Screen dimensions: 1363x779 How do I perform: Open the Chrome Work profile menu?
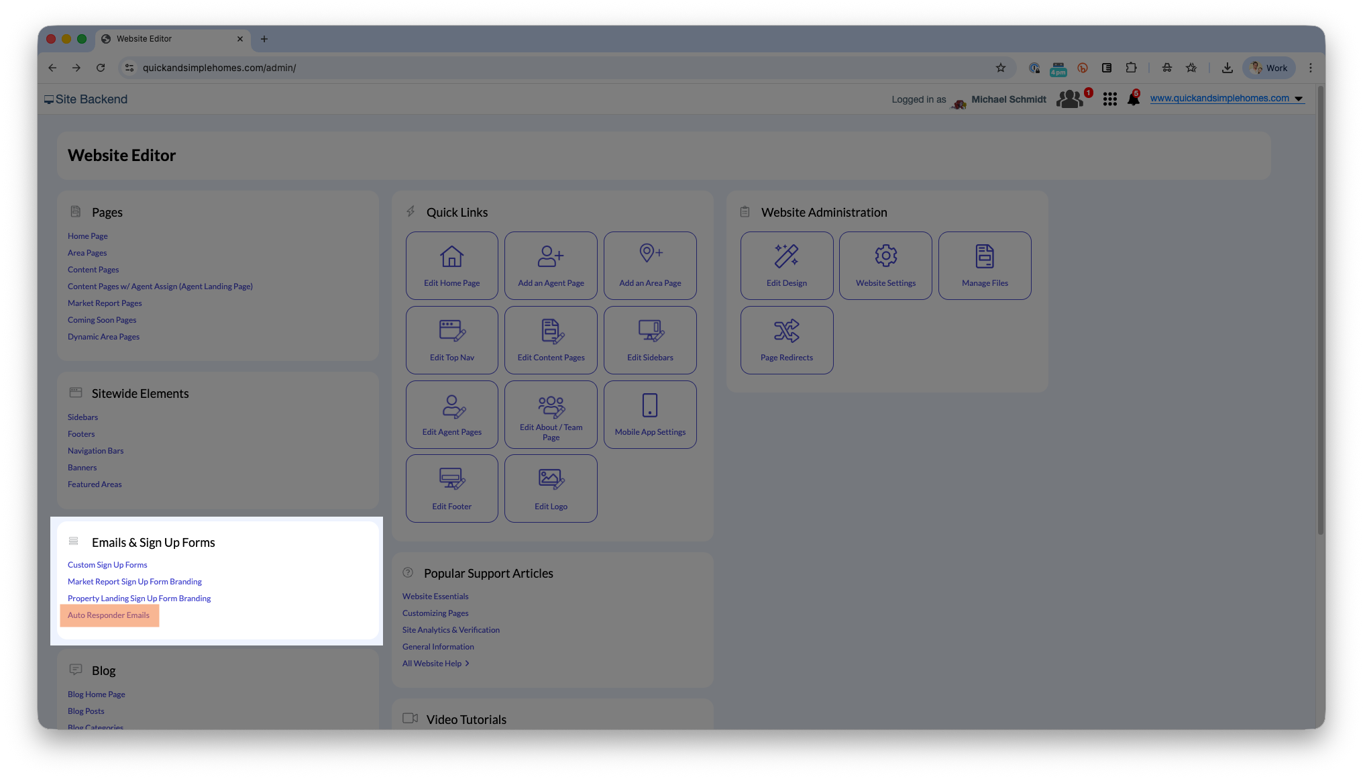(x=1269, y=68)
